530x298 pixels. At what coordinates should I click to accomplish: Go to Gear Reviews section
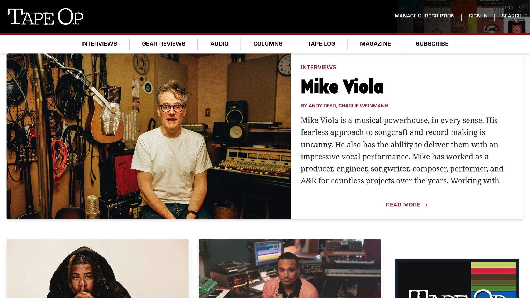click(164, 44)
